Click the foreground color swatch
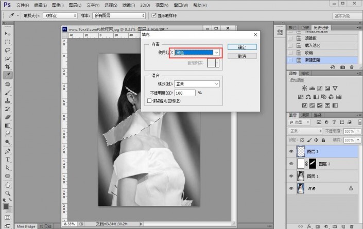Viewport: 363px width, 229px height. 6,206
